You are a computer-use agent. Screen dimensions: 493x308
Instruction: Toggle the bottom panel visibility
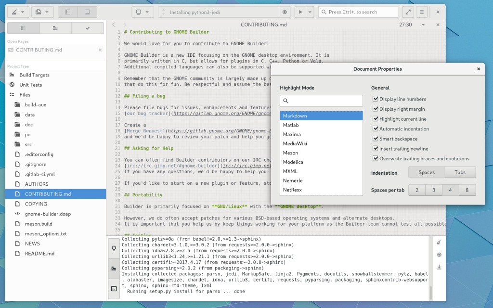point(87,12)
